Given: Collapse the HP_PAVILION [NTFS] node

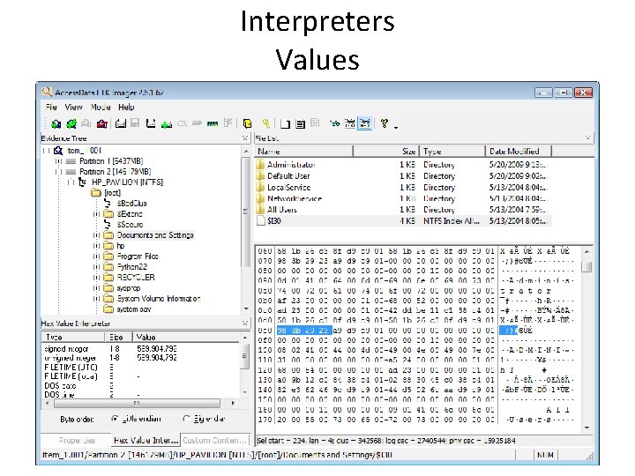Looking at the screenshot, I should point(71,182).
